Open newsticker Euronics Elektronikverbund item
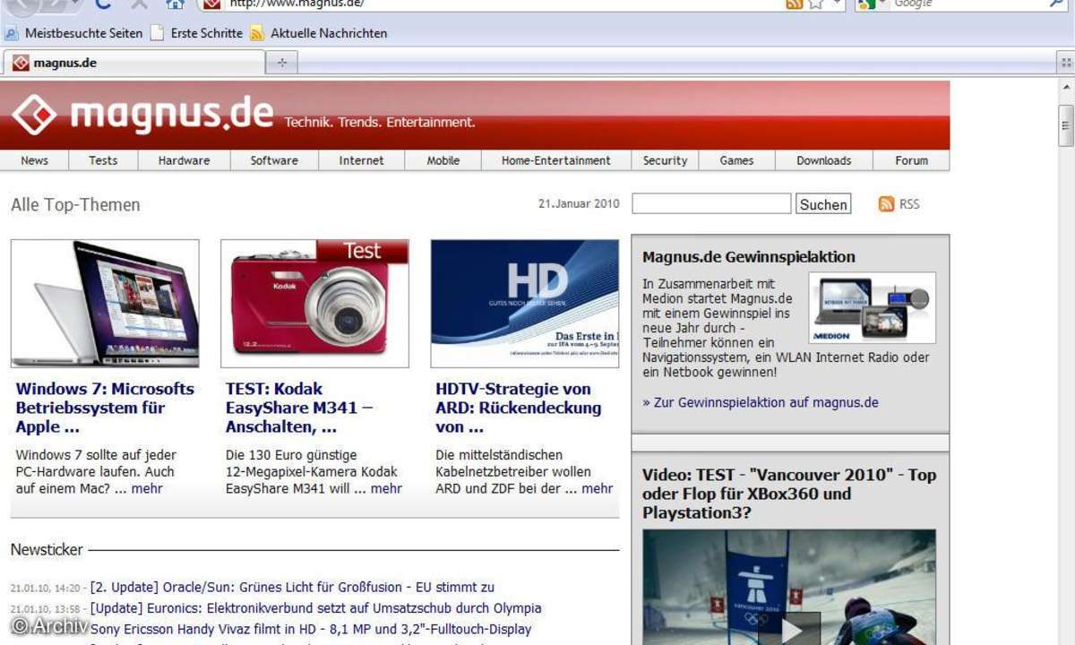The image size is (1075, 645). 315,608
